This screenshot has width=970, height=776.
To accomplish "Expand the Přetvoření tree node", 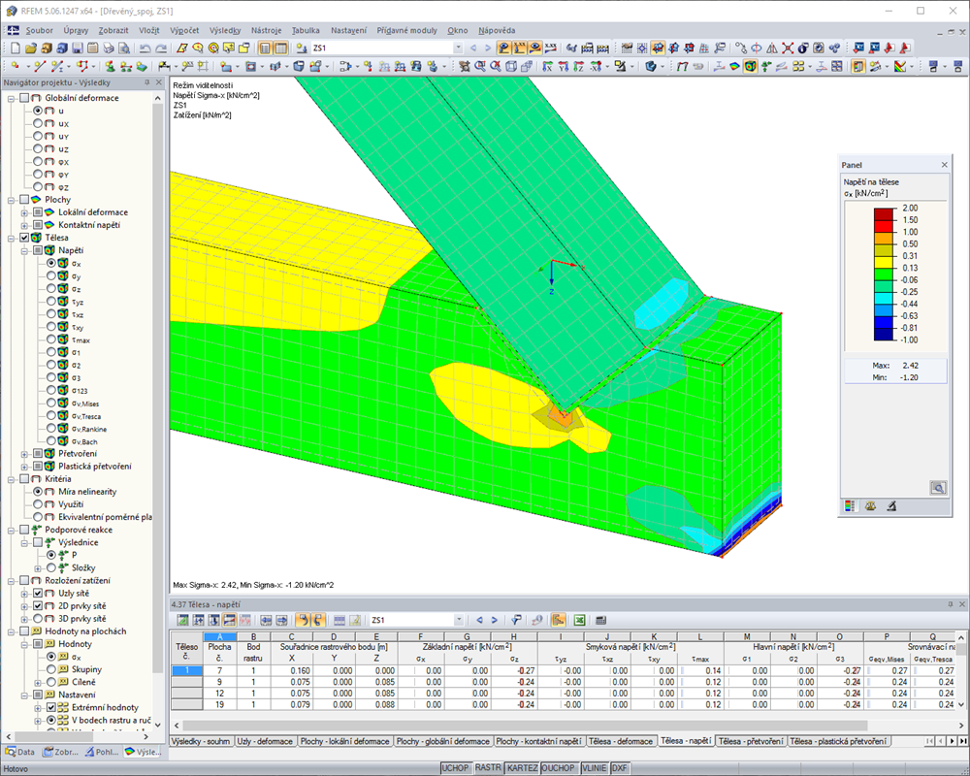I will click(25, 454).
